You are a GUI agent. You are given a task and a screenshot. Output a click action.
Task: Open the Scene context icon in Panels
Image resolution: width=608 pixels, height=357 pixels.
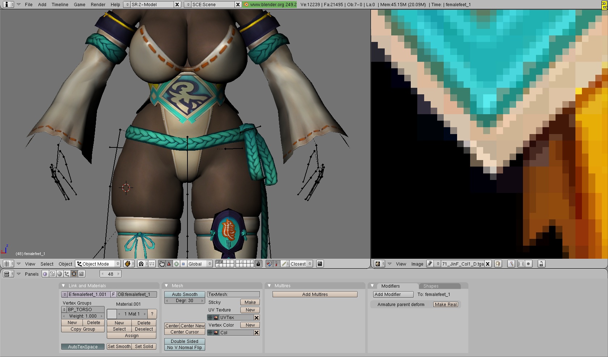pos(81,274)
